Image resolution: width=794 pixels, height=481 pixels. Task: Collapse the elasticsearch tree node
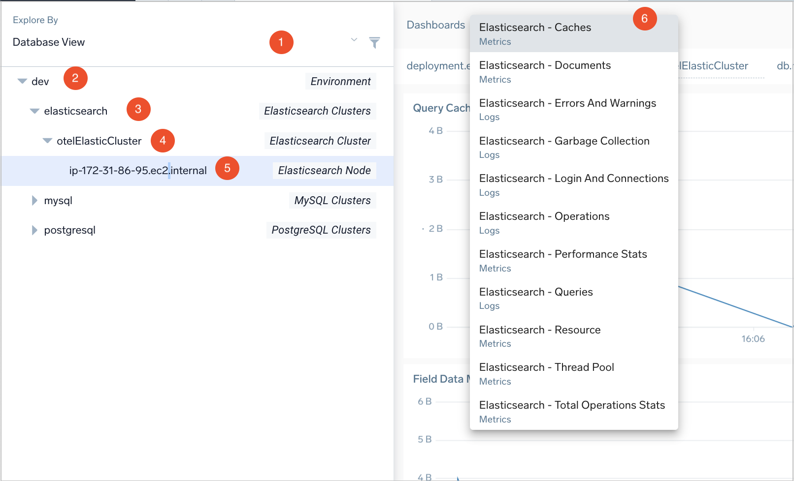point(34,111)
